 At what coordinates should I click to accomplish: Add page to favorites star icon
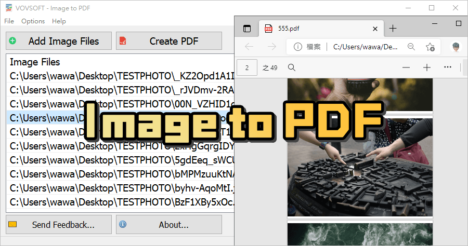coord(430,47)
